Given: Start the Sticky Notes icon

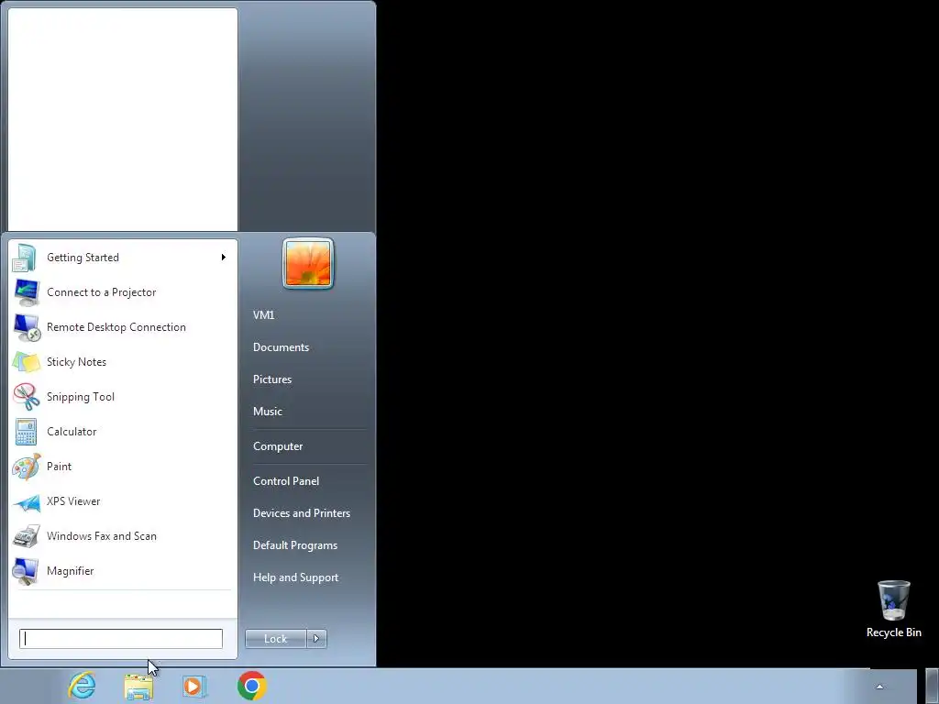Looking at the screenshot, I should (26, 362).
